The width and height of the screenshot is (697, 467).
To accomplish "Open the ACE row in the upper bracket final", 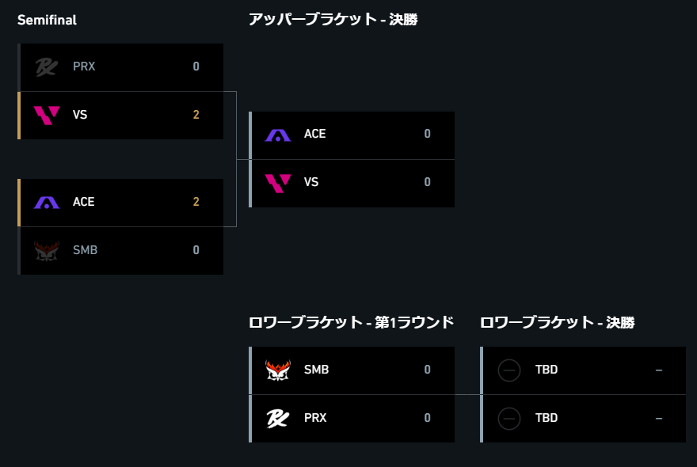I will pyautogui.click(x=352, y=135).
